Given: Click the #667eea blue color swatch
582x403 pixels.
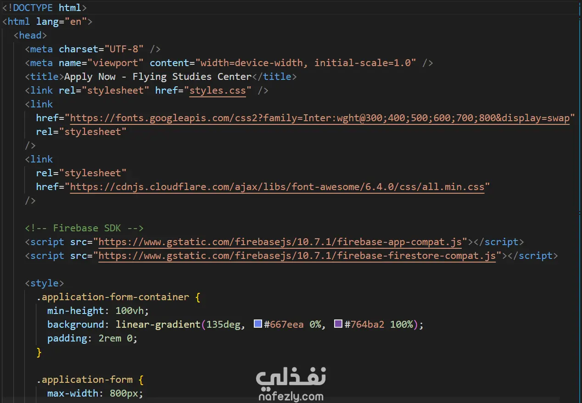Looking at the screenshot, I should click(258, 324).
